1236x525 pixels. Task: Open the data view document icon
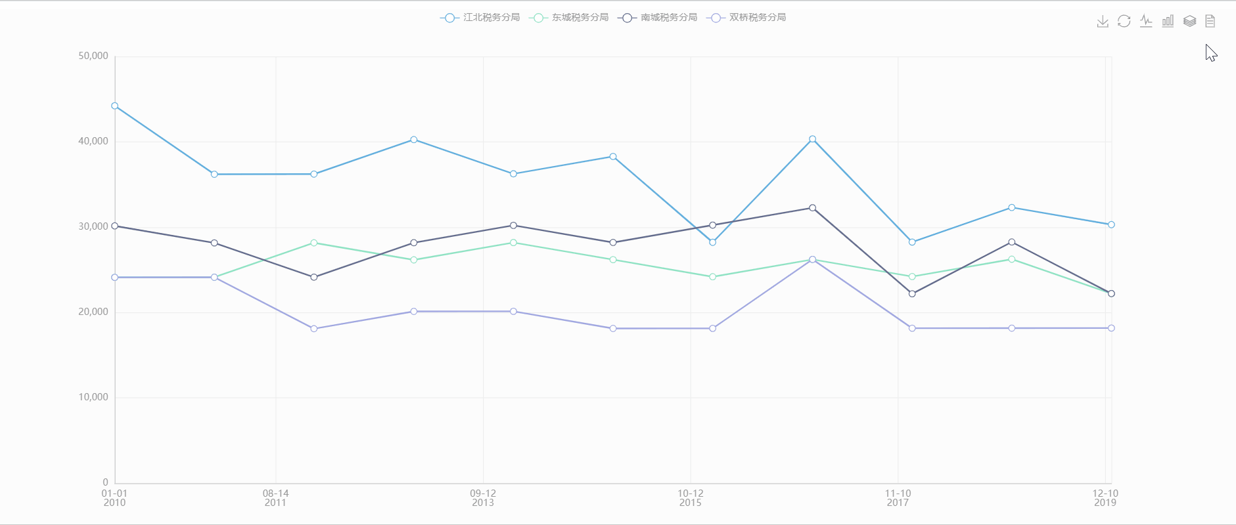click(x=1210, y=22)
